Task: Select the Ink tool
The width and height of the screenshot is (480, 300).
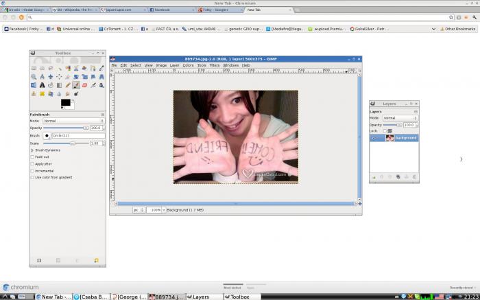Action: (x=101, y=85)
